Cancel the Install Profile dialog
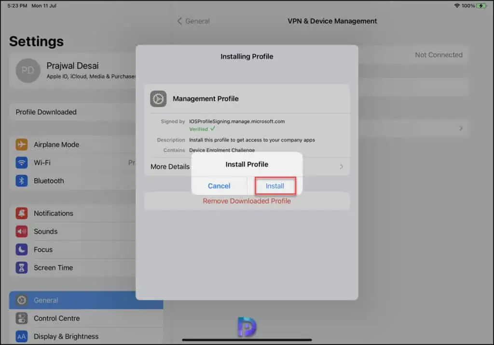The height and width of the screenshot is (345, 494). click(x=219, y=186)
